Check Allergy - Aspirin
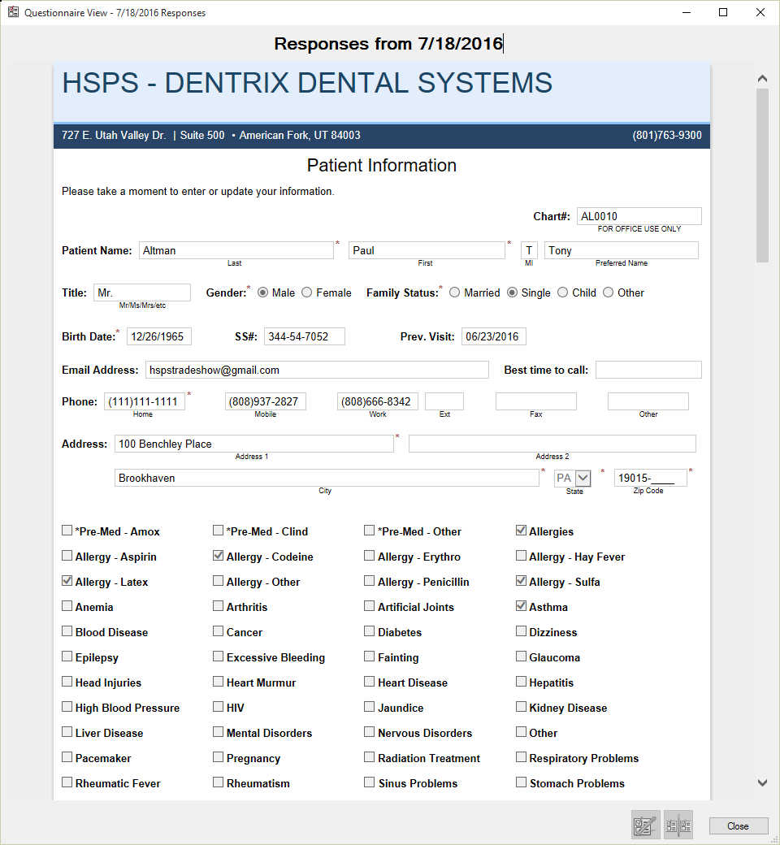Screen dimensions: 780x845 (67, 556)
